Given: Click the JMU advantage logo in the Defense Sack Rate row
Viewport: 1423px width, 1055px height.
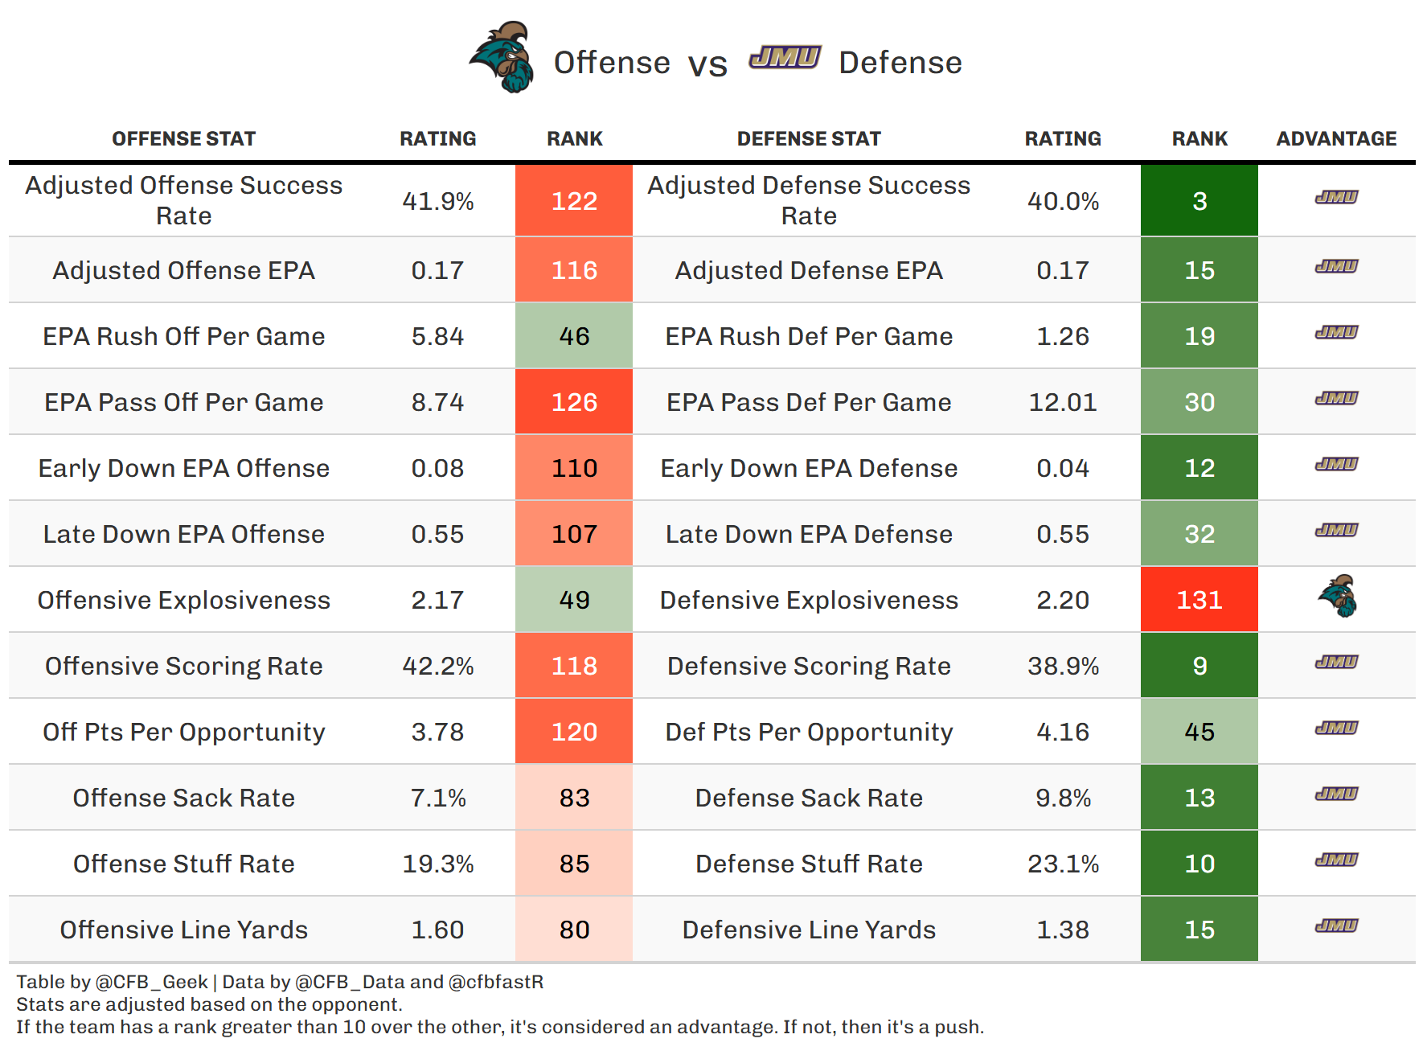Looking at the screenshot, I should pyautogui.click(x=1336, y=794).
